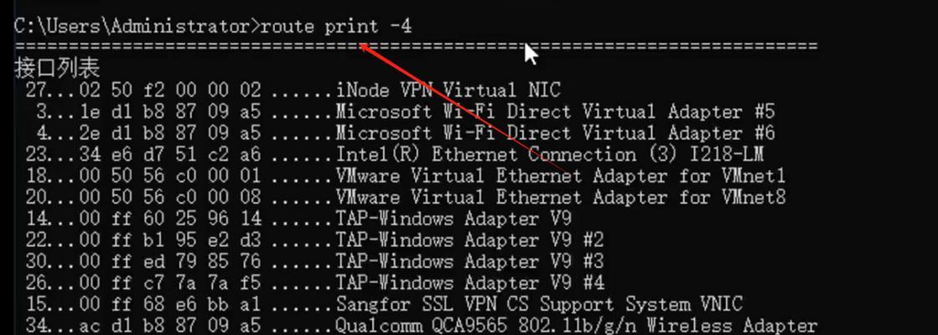Viewport: 938px width, 335px height.
Task: Click Qualcomm QCA9565 802.11b/g/n Wireless Adapter line
Action: pyautogui.click(x=421, y=326)
